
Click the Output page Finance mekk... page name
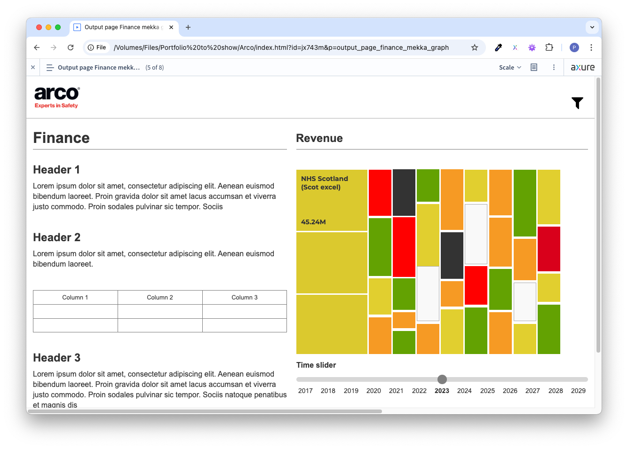(x=99, y=68)
